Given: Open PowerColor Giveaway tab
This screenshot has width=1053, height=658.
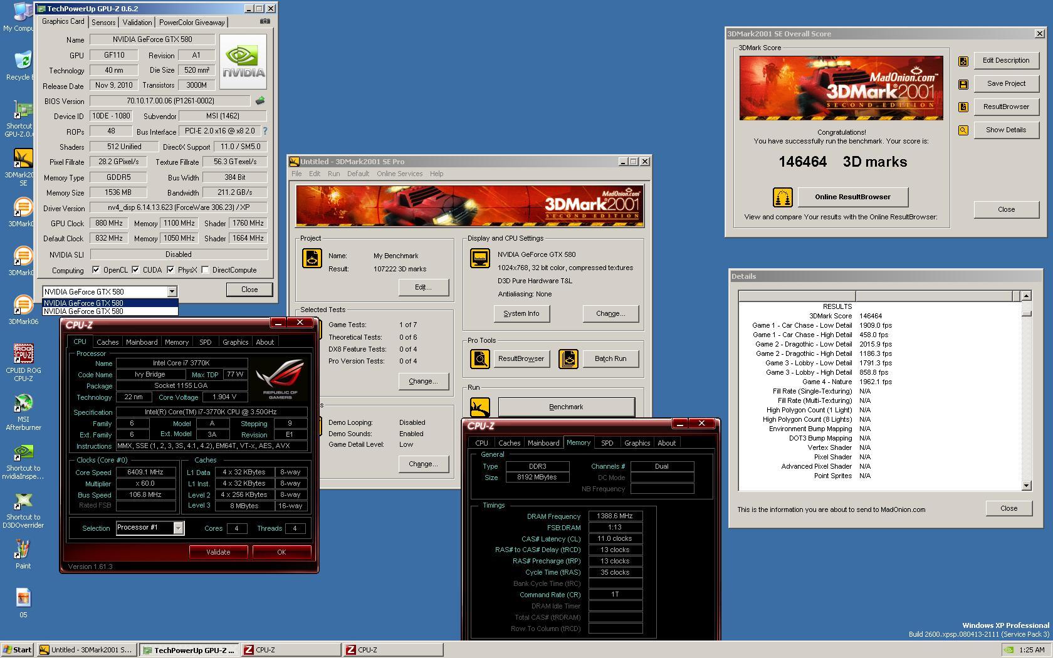Looking at the screenshot, I should [x=191, y=23].
